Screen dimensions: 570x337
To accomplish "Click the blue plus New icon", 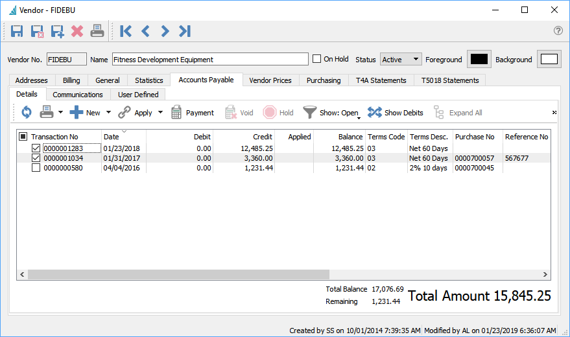I will [77, 112].
